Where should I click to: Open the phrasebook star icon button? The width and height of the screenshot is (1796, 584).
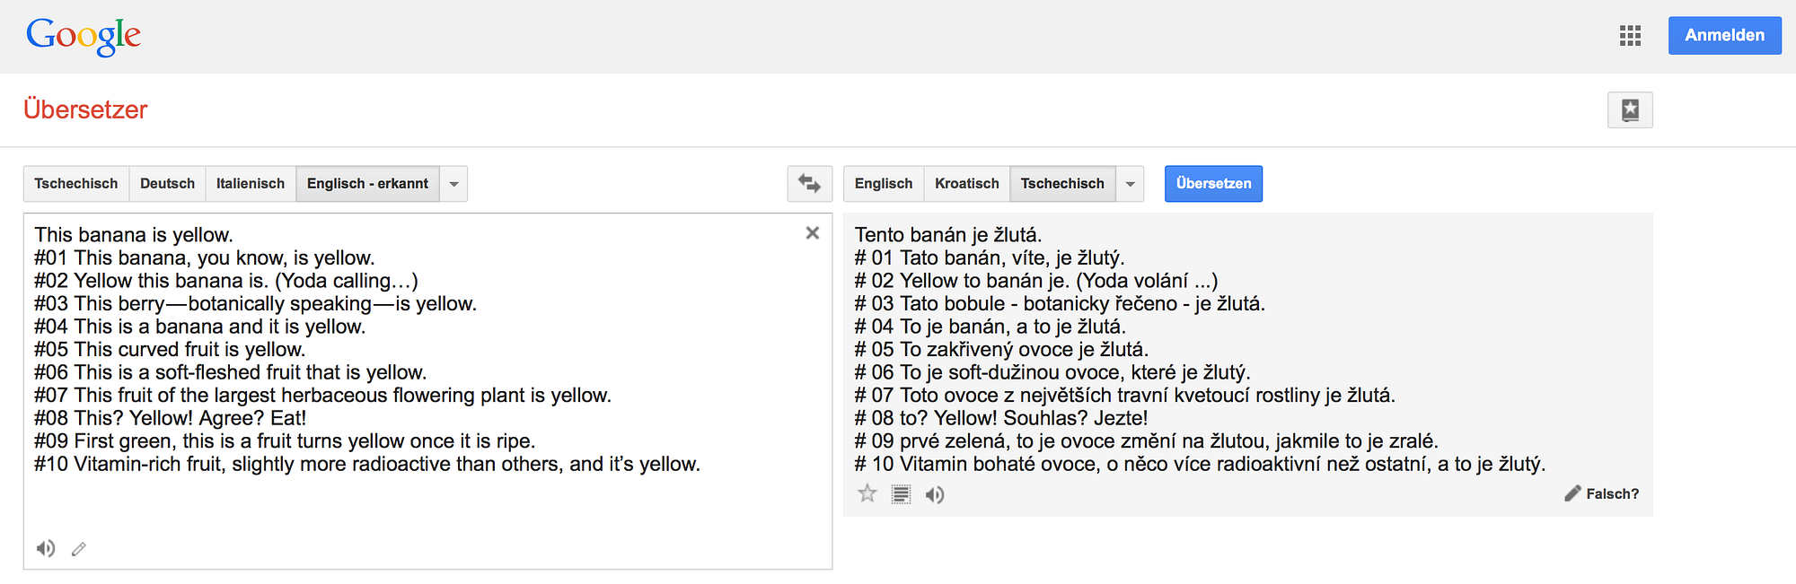(x=1630, y=110)
